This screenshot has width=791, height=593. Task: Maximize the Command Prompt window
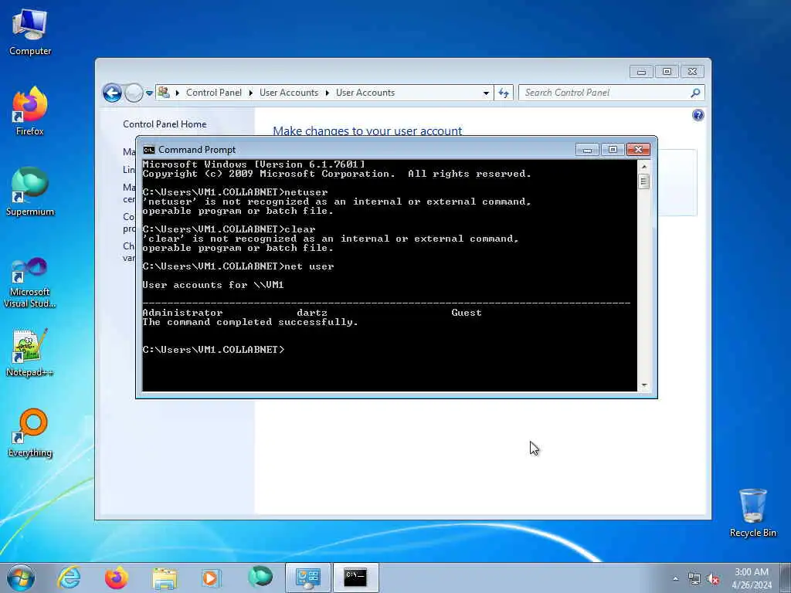[613, 150]
